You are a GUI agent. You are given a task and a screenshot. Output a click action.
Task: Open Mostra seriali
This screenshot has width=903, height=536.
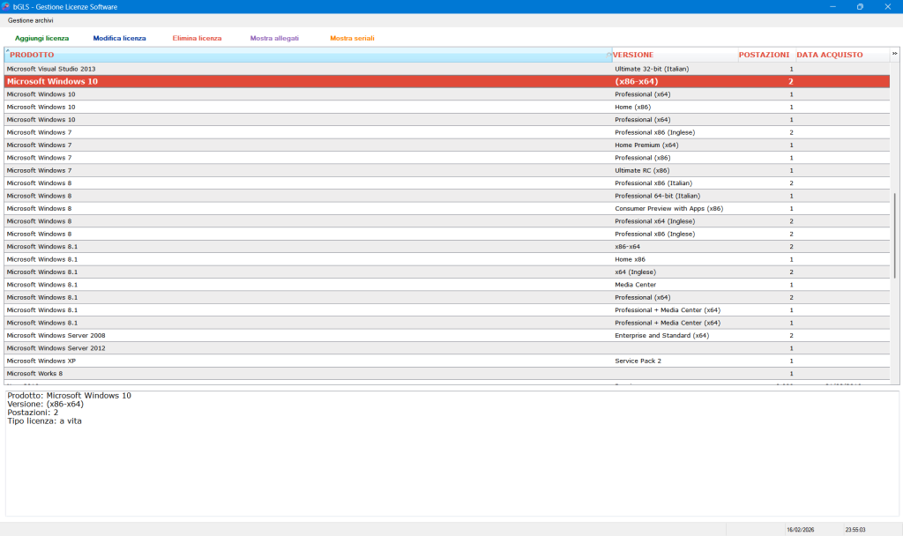(x=352, y=39)
